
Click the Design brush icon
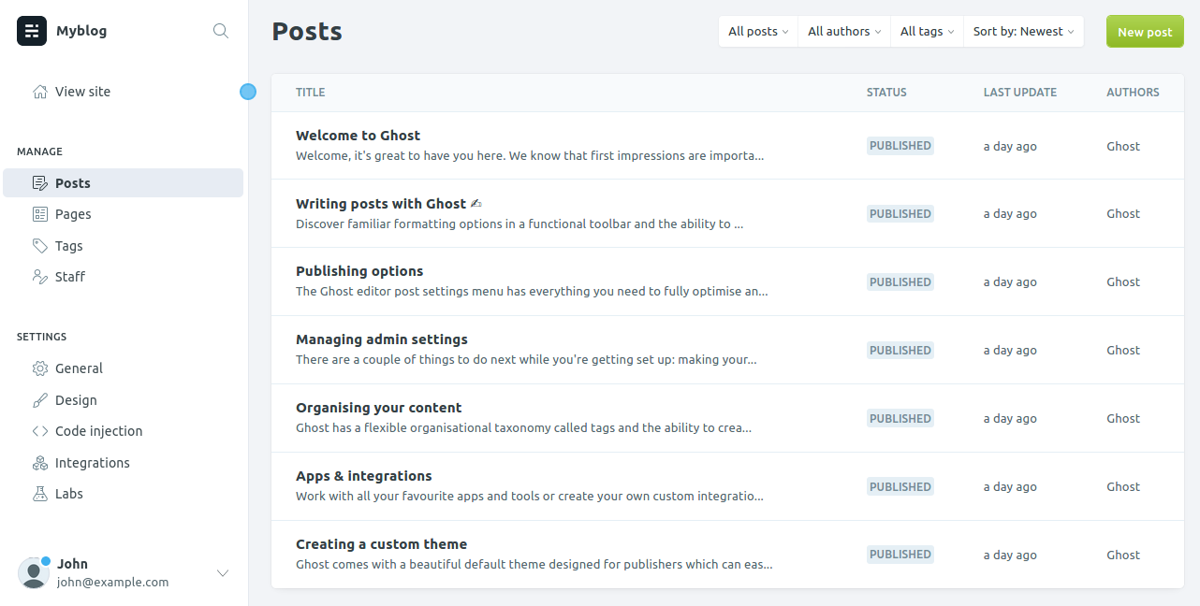point(40,400)
